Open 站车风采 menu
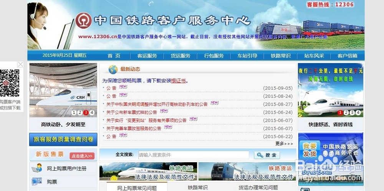The height and width of the screenshot is (191, 384). [x=314, y=56]
